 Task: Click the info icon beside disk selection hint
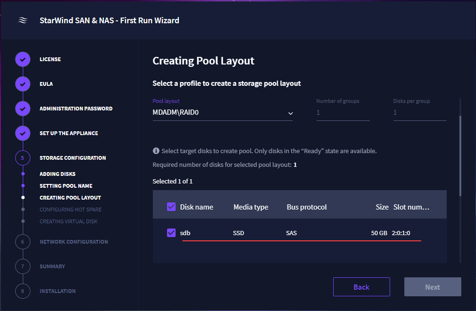[x=156, y=151]
